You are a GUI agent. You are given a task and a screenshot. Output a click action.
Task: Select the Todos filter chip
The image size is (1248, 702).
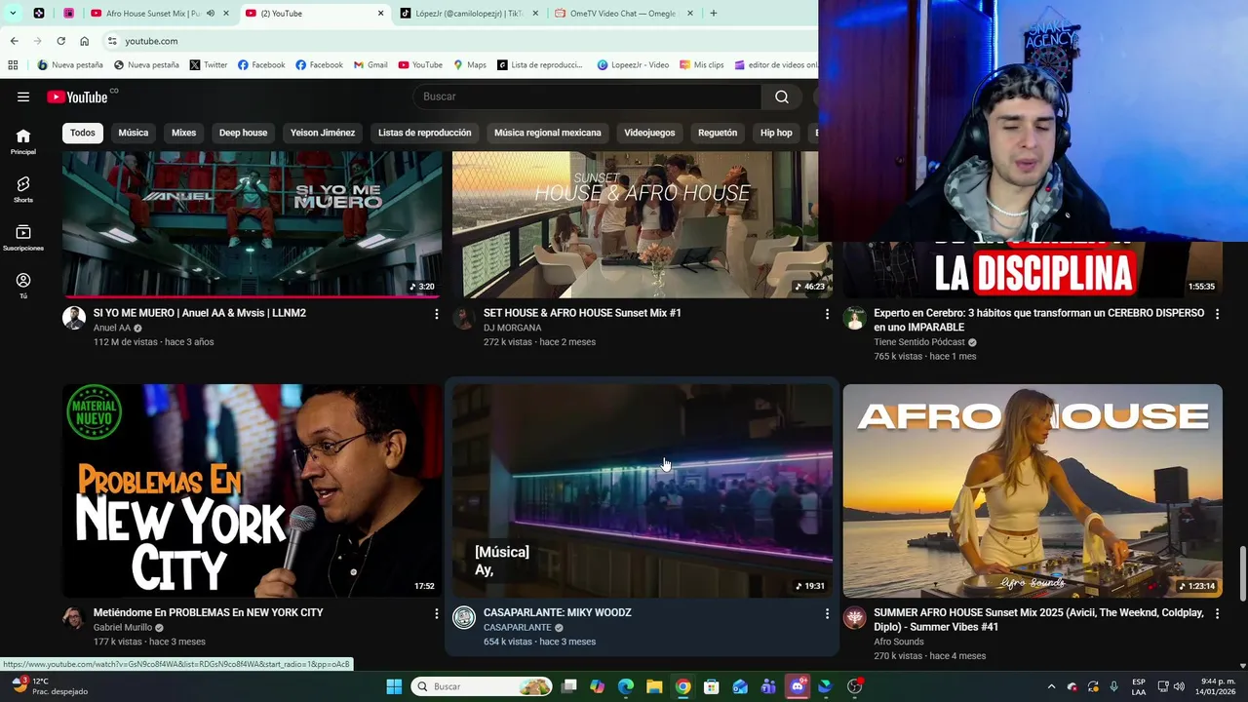pyautogui.click(x=83, y=133)
